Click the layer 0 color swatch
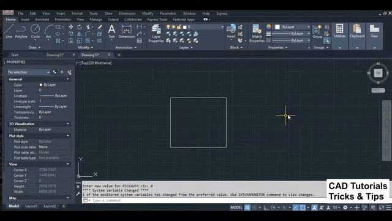 pyautogui.click(x=185, y=27)
